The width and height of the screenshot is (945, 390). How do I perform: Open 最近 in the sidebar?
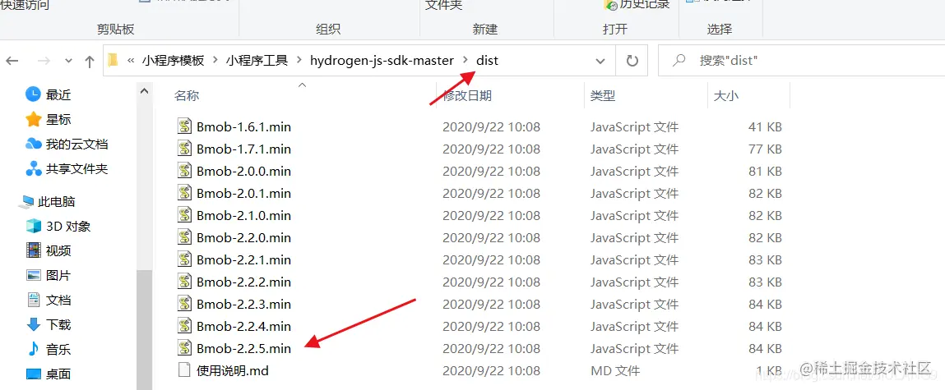click(x=58, y=94)
